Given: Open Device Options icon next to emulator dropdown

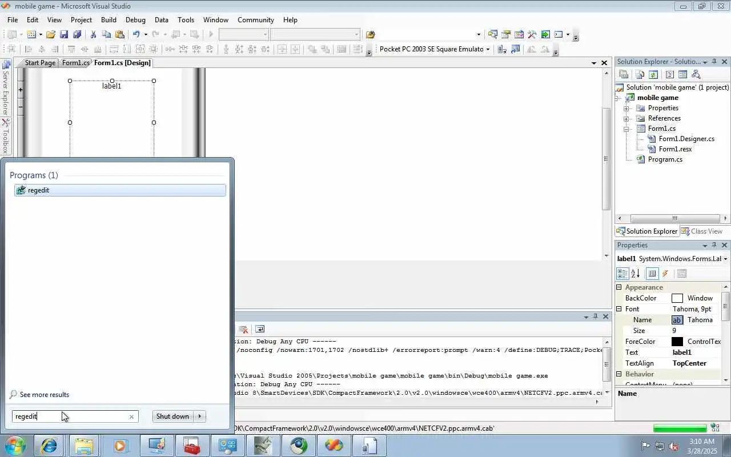Looking at the screenshot, I should click(x=515, y=49).
